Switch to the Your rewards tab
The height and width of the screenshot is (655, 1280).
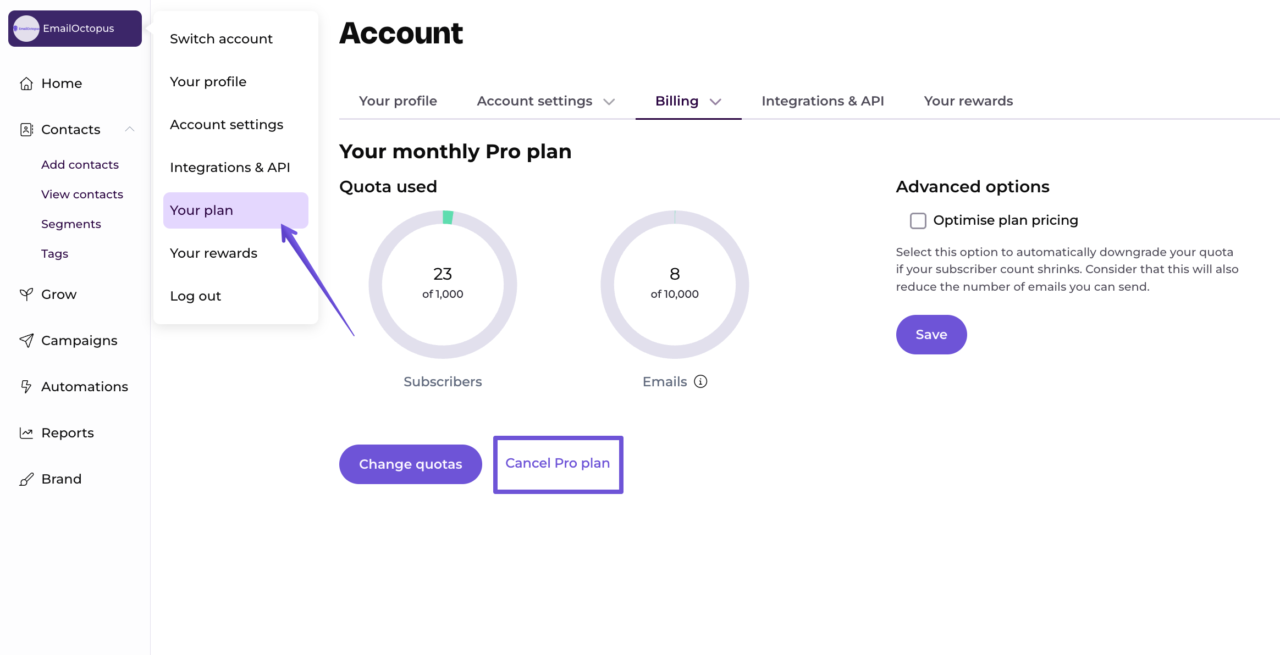point(968,101)
